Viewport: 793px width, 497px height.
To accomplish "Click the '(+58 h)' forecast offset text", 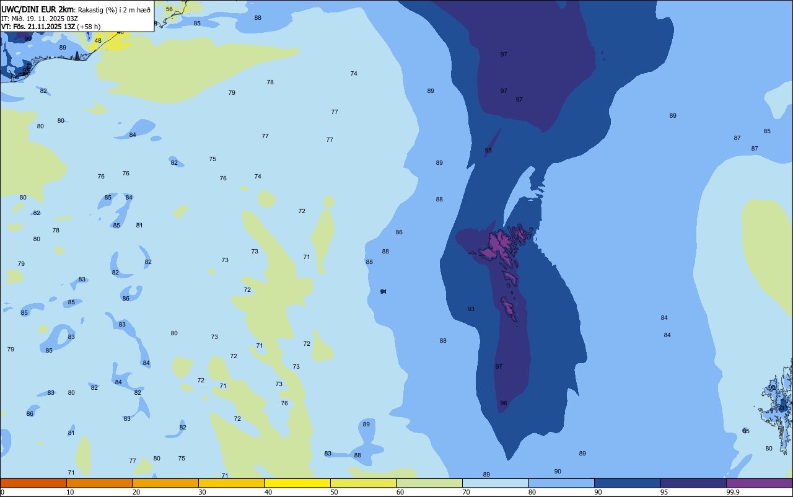I will (89, 27).
